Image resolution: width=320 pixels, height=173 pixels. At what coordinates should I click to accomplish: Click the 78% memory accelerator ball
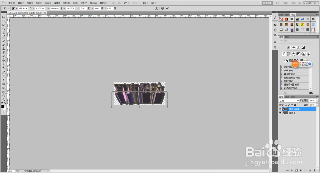[295, 64]
